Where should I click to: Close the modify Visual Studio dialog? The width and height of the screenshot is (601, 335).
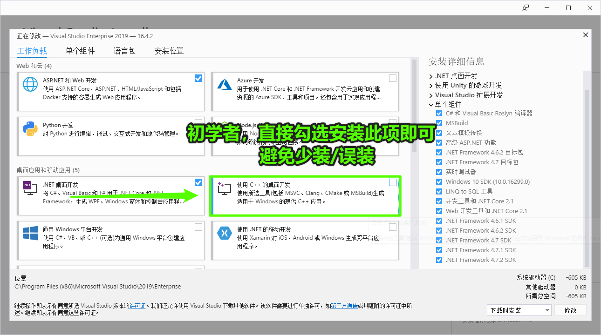point(586,35)
